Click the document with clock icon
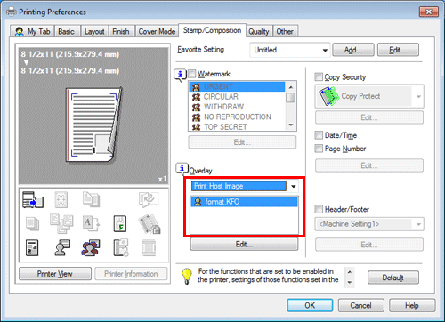This screenshot has width=445, height=322. coord(121,248)
